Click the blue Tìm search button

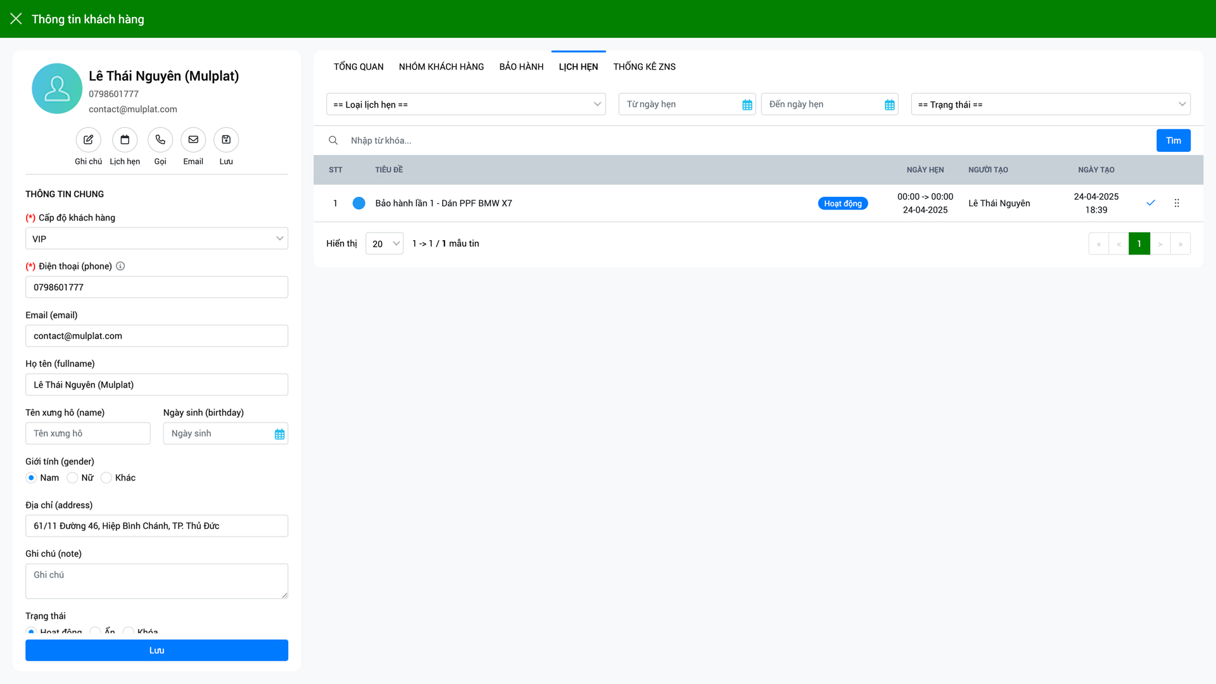(x=1173, y=141)
